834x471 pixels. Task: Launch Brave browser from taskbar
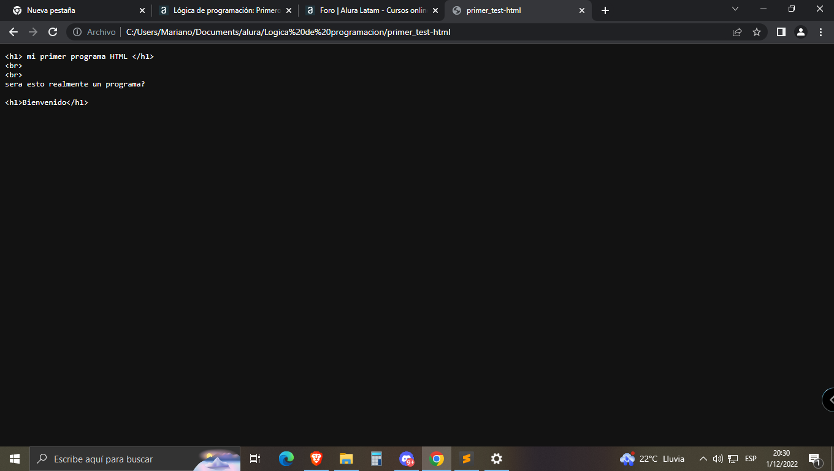point(316,459)
